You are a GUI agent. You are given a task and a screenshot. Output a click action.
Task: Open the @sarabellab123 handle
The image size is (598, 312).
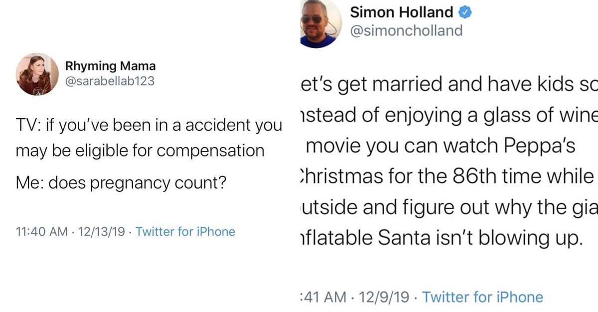pyautogui.click(x=110, y=80)
